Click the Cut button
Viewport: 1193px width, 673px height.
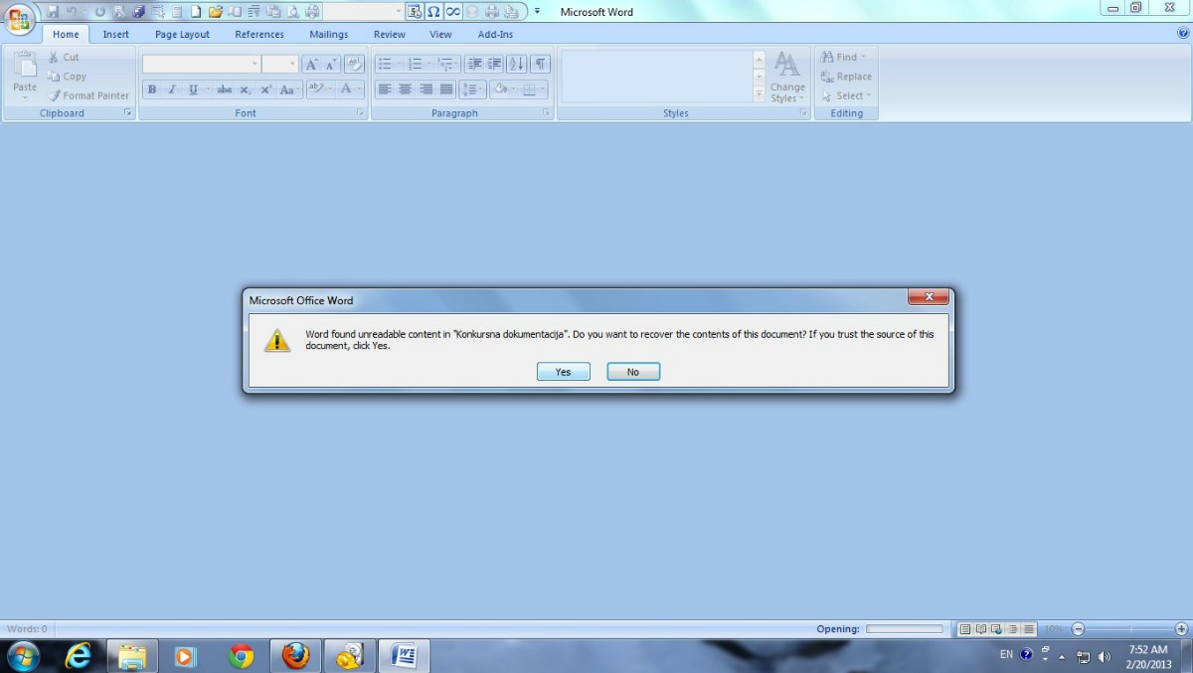coord(64,58)
